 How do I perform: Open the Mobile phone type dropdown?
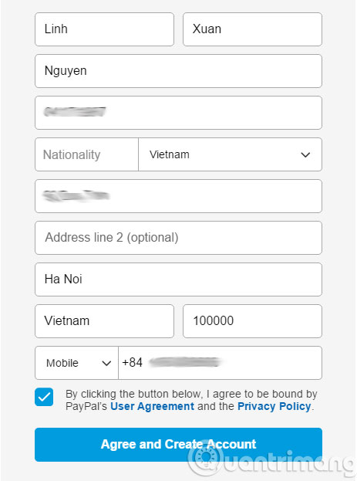76,363
